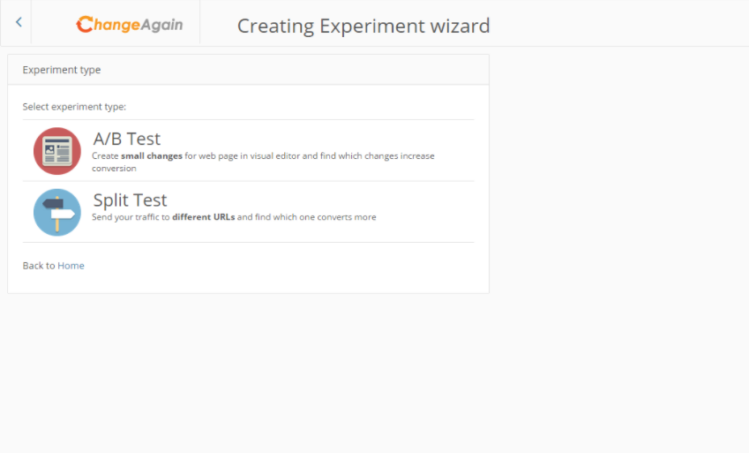
Task: Choose the A/B Test heading
Action: coord(127,139)
